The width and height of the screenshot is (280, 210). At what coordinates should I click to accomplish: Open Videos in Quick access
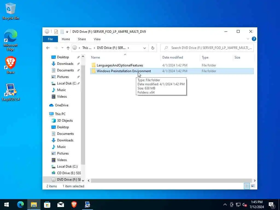click(x=62, y=97)
